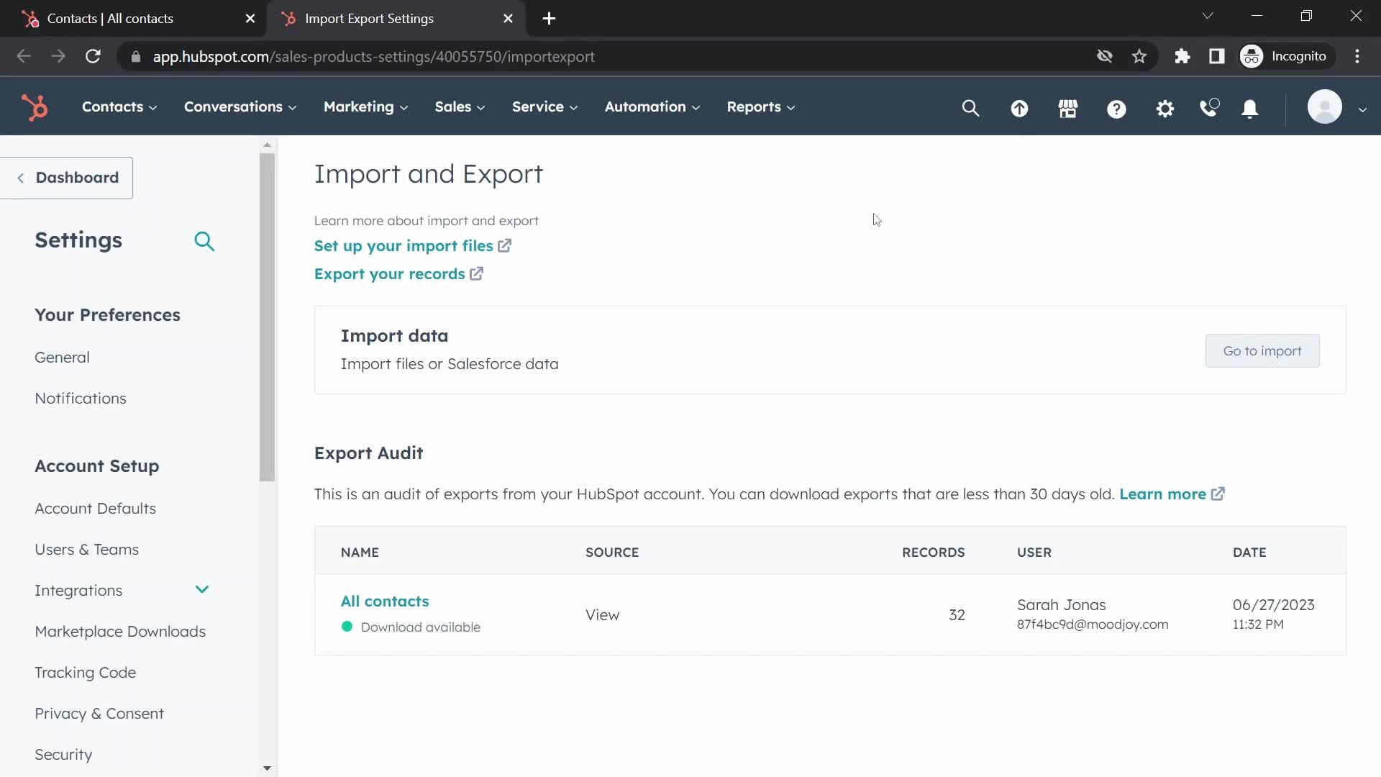Click the HubSpot marketplace icon
The image size is (1381, 777).
pyautogui.click(x=1068, y=107)
